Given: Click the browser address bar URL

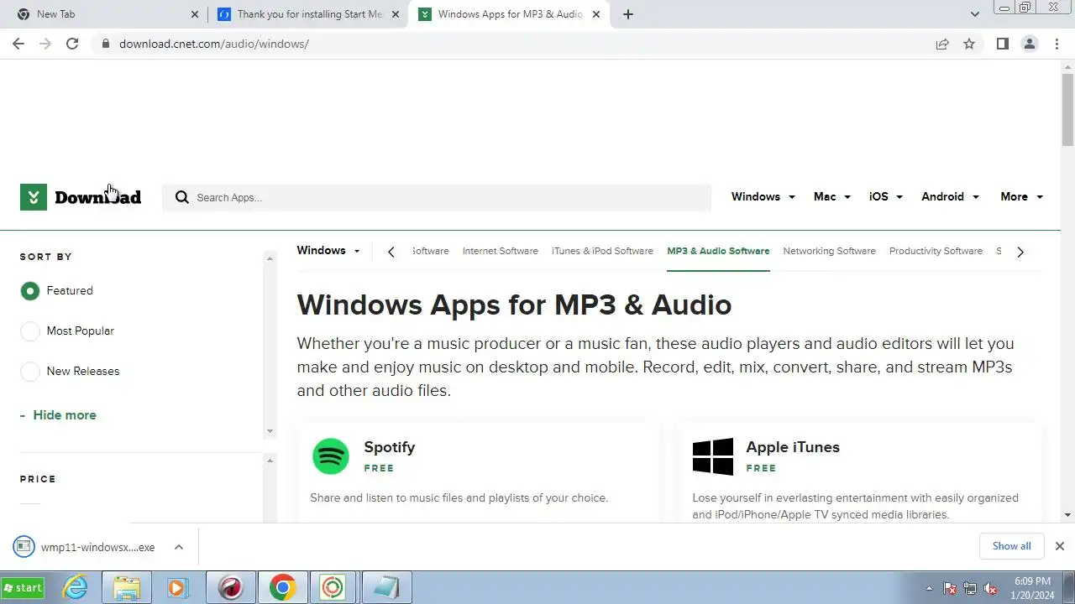Looking at the screenshot, I should [x=214, y=44].
